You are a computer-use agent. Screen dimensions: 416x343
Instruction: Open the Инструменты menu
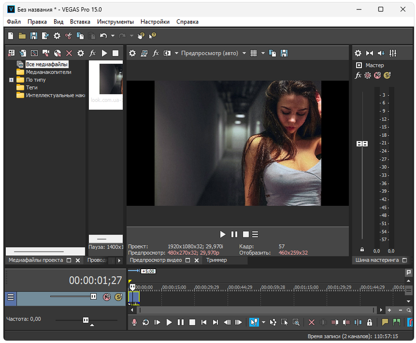pos(115,22)
